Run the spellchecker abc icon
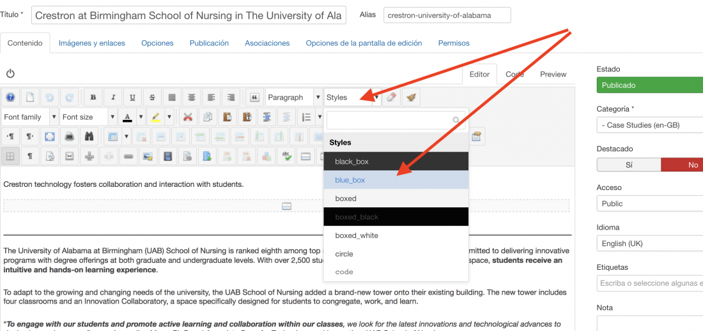 [x=286, y=156]
